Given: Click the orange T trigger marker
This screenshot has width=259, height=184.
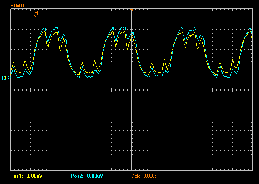Looking at the screenshot, I should point(36,14).
